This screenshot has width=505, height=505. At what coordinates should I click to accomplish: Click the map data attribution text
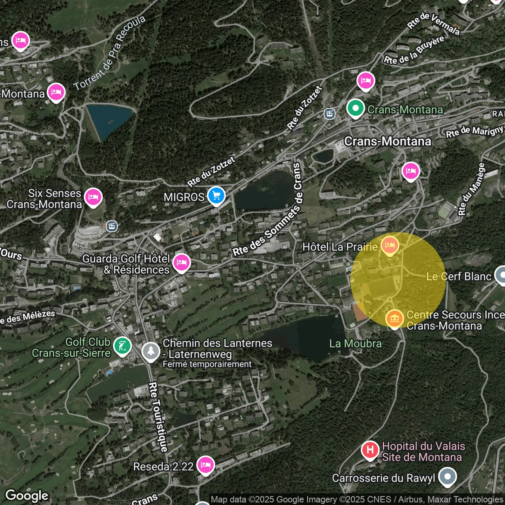[x=357, y=499]
